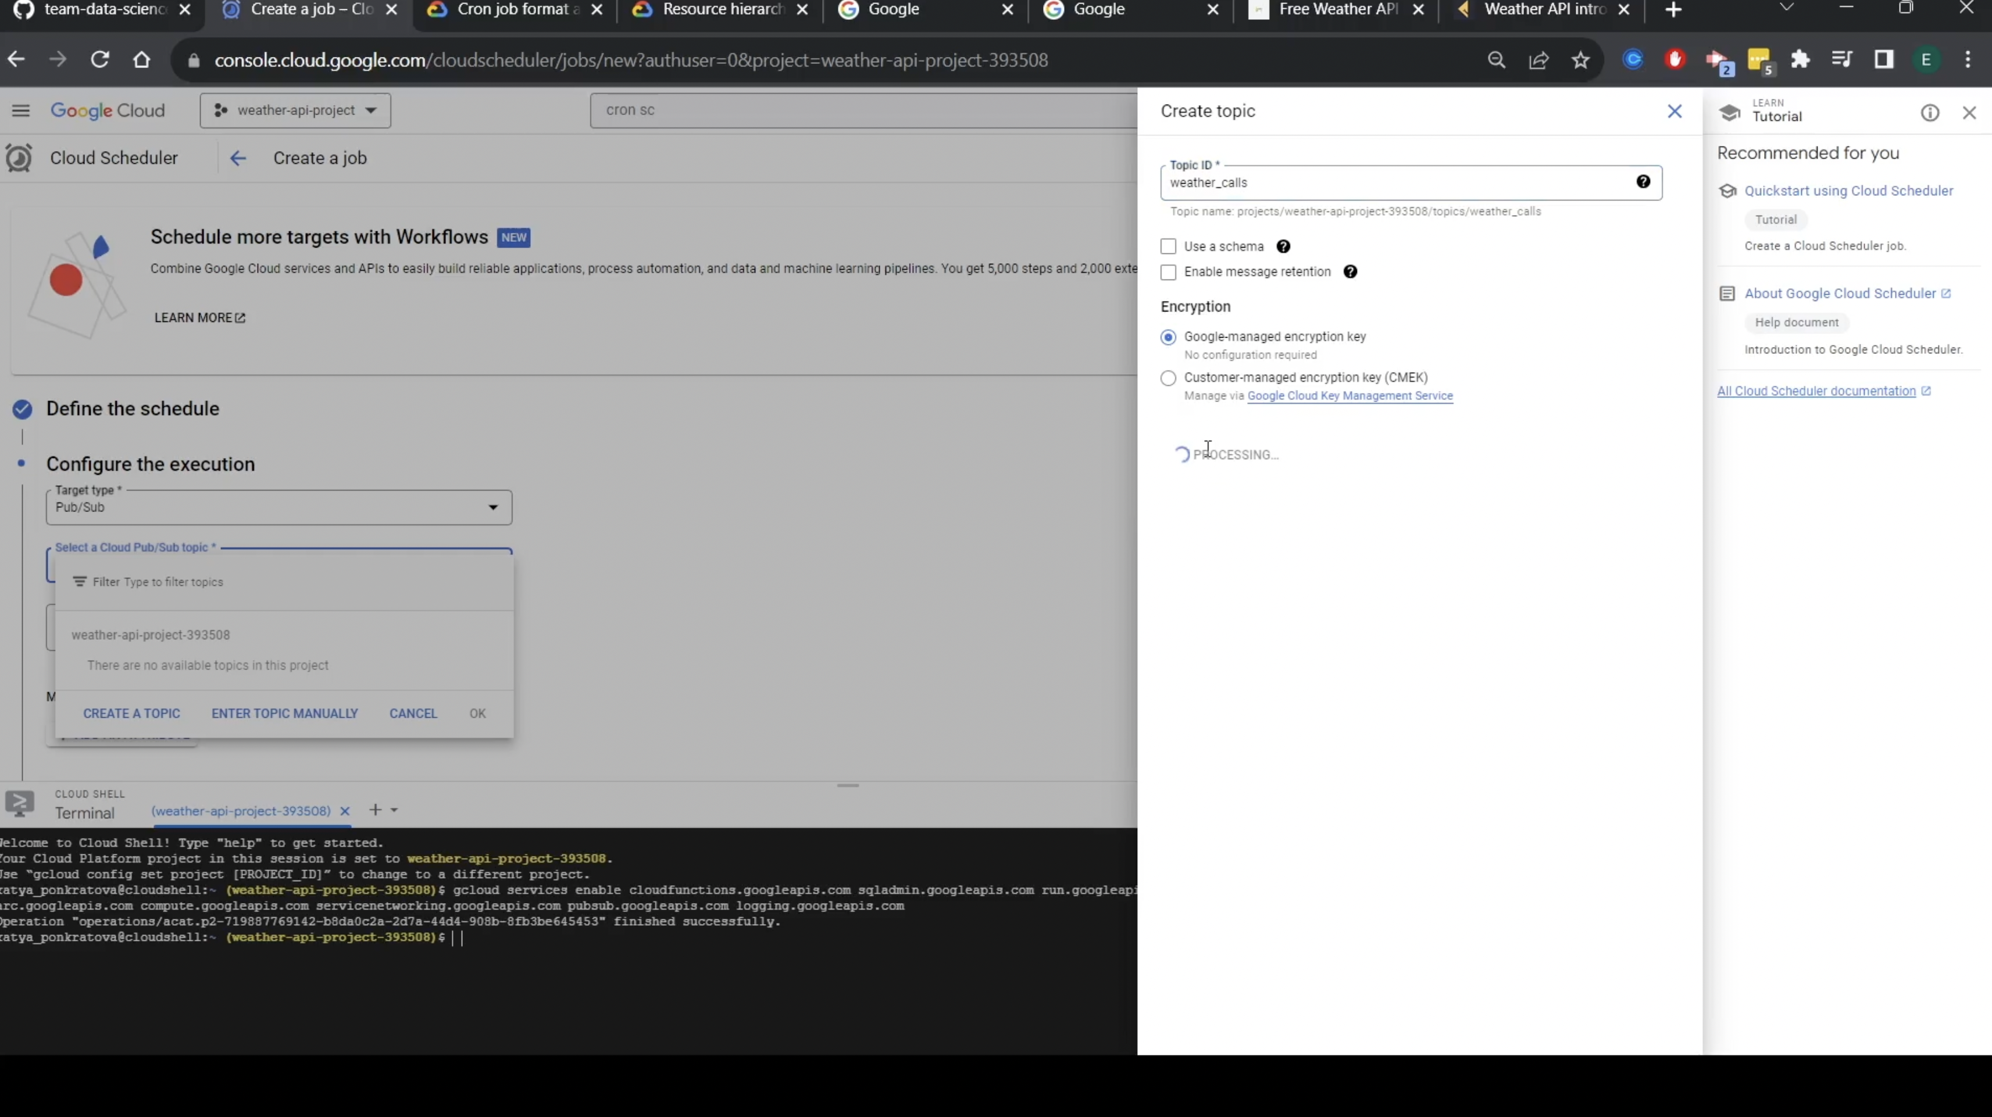
Task: Open the browser tab search chevron
Action: pos(1786,8)
